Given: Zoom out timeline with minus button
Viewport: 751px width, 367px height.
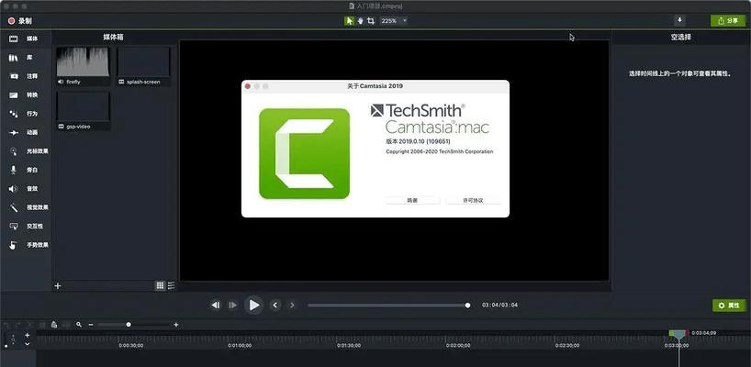Looking at the screenshot, I should 90,325.
